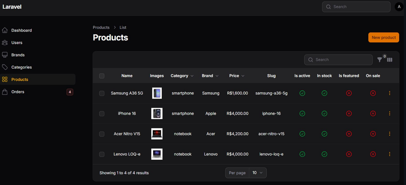Check the select-all checkbox in table header
This screenshot has height=185, width=406.
pos(102,76)
